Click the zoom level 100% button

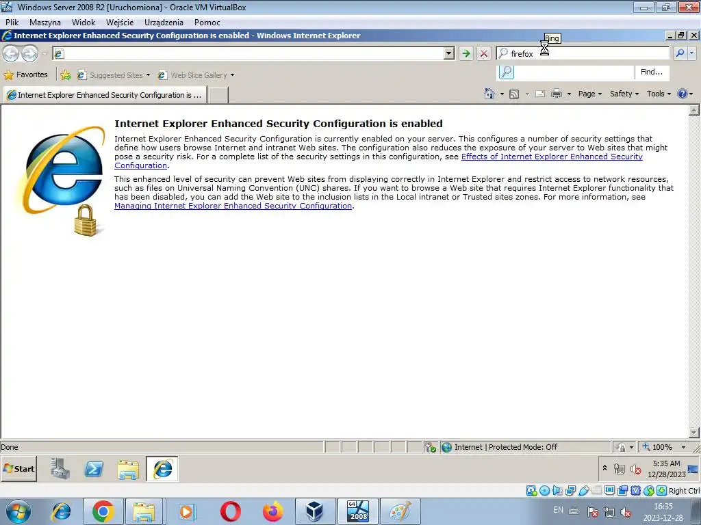point(657,447)
